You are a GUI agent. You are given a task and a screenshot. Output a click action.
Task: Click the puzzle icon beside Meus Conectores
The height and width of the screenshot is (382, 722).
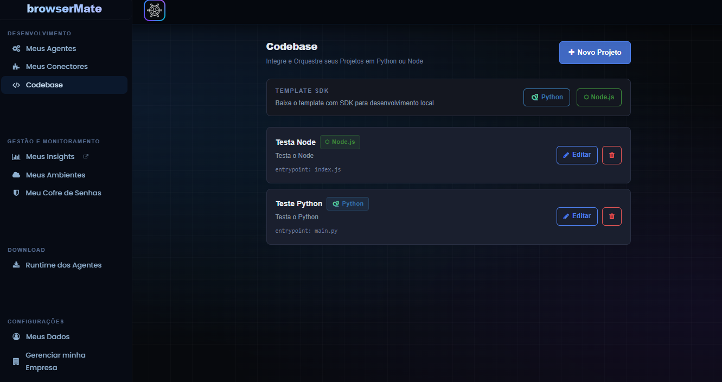coord(16,67)
